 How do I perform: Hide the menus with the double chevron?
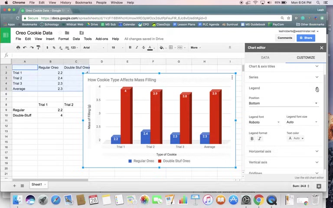(230, 48)
